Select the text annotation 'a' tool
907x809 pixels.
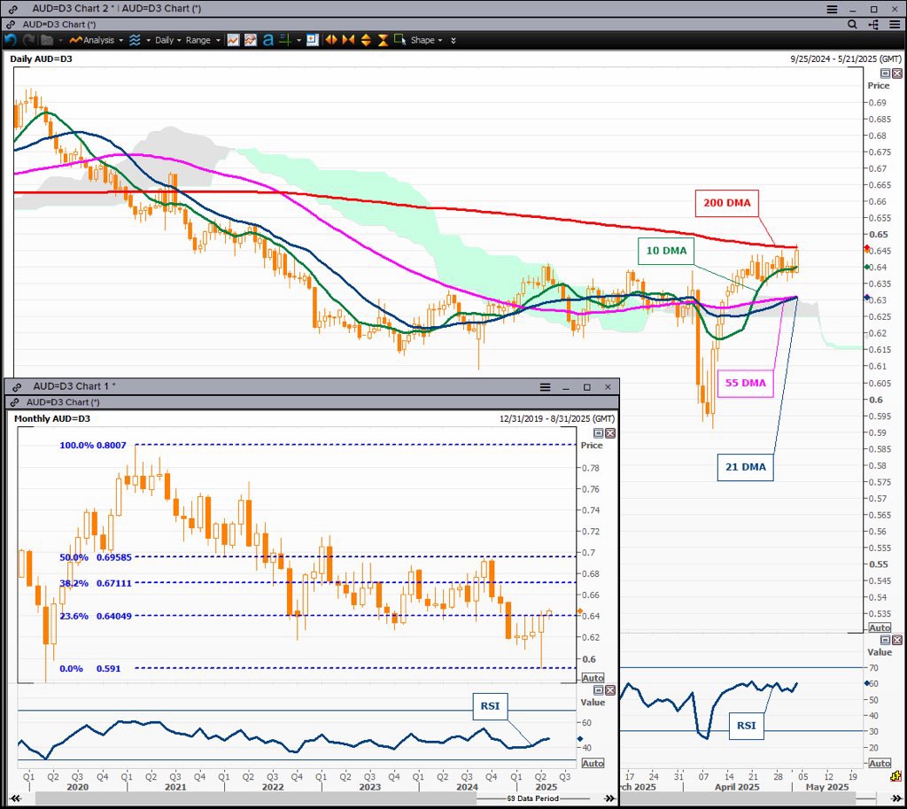[x=267, y=40]
